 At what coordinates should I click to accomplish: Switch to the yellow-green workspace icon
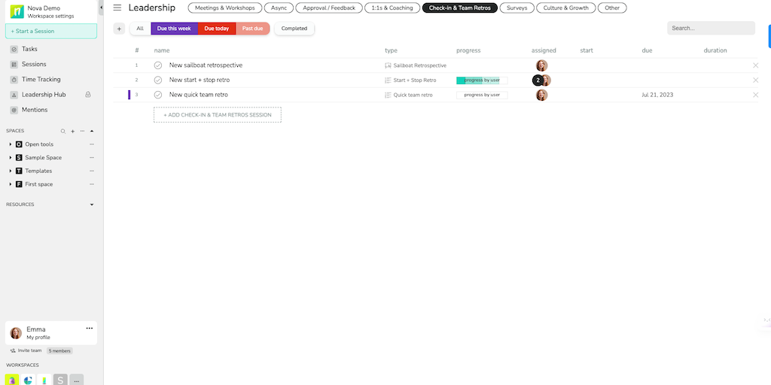click(12, 380)
